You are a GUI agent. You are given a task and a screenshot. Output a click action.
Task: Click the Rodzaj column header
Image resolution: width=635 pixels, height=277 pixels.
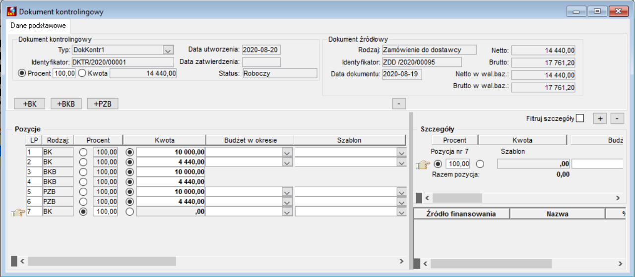click(58, 140)
